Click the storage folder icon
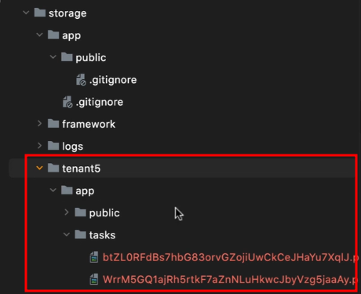 click(x=40, y=13)
